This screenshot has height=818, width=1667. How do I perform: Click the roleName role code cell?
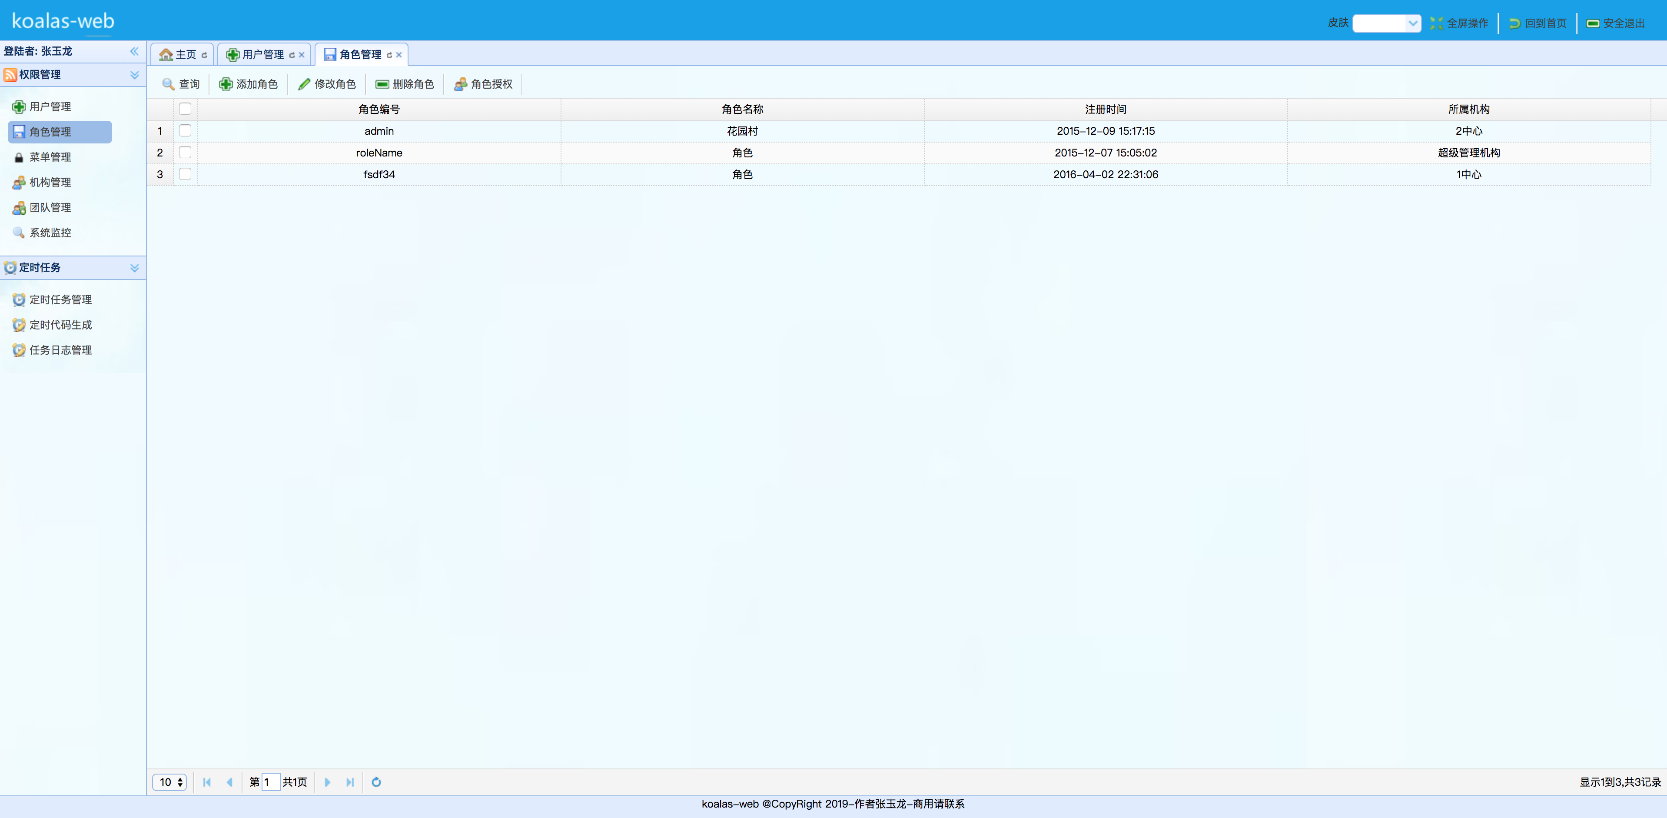click(x=379, y=153)
